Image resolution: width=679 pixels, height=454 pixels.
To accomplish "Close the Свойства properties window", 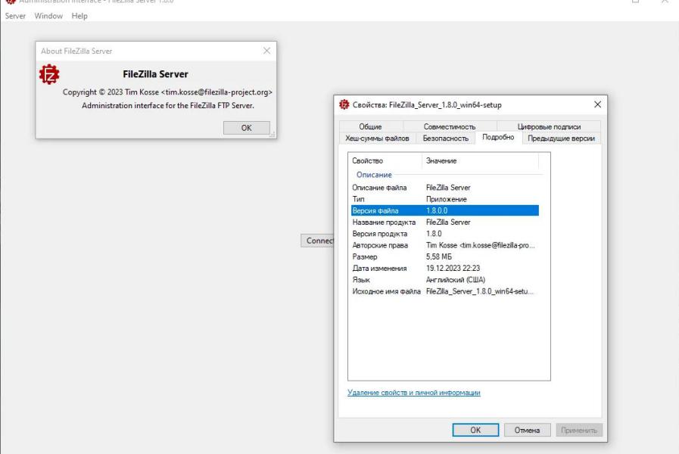I will click(x=597, y=104).
